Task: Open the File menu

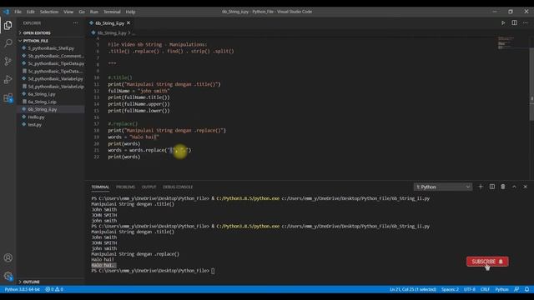Action: point(18,12)
